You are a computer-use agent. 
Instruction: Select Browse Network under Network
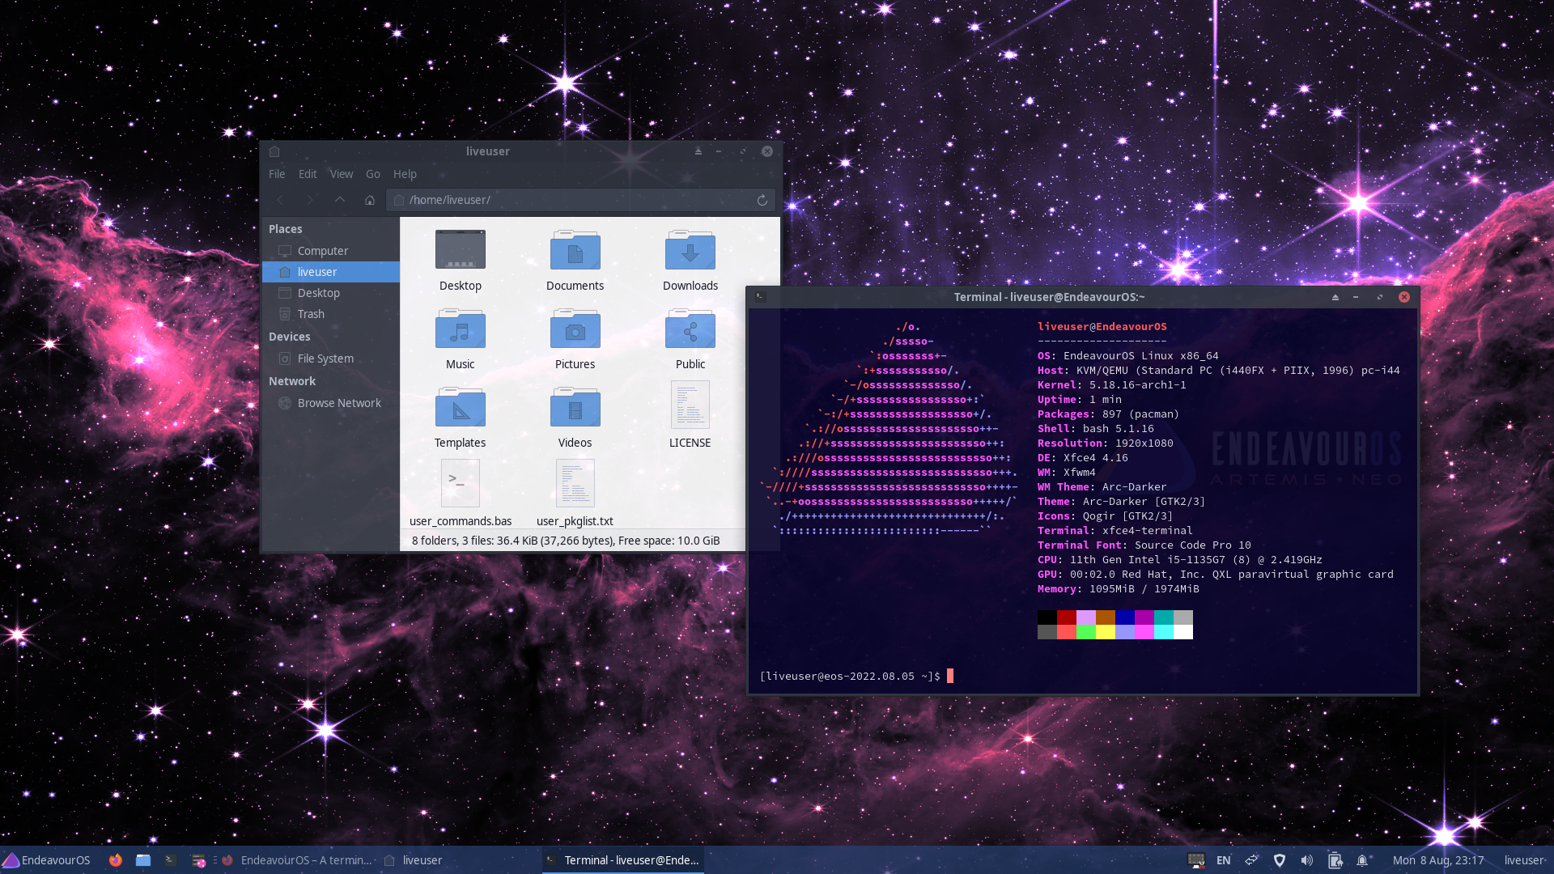point(331,403)
